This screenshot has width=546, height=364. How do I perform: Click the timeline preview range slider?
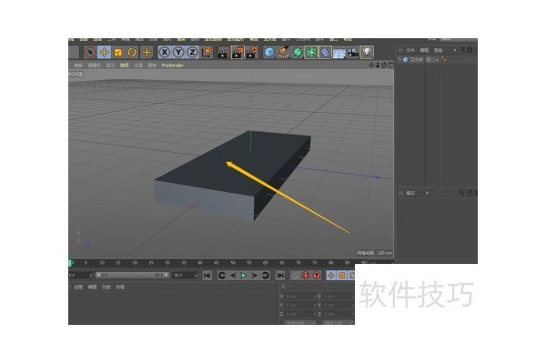(133, 276)
